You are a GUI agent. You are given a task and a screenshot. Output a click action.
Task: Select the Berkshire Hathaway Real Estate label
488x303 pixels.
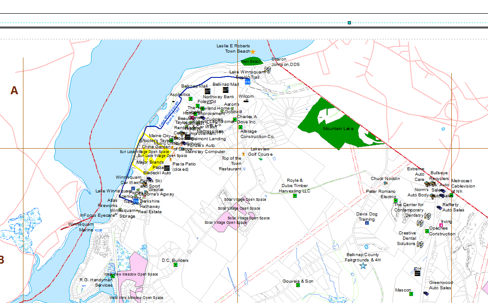pos(150,207)
